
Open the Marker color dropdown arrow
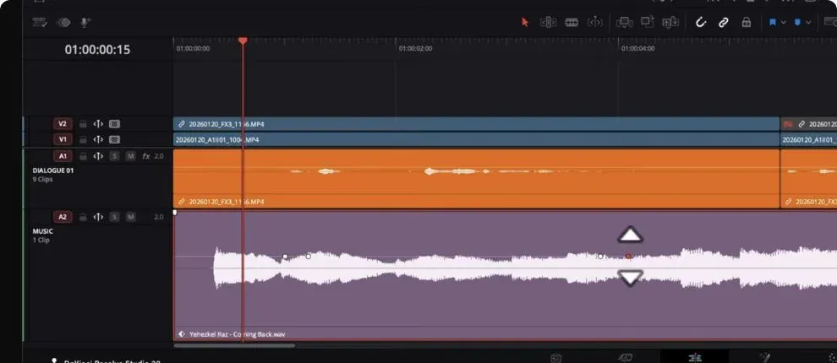808,23
